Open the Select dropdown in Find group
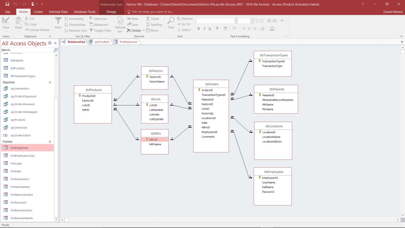The height and width of the screenshot is (228, 405). coord(185,30)
